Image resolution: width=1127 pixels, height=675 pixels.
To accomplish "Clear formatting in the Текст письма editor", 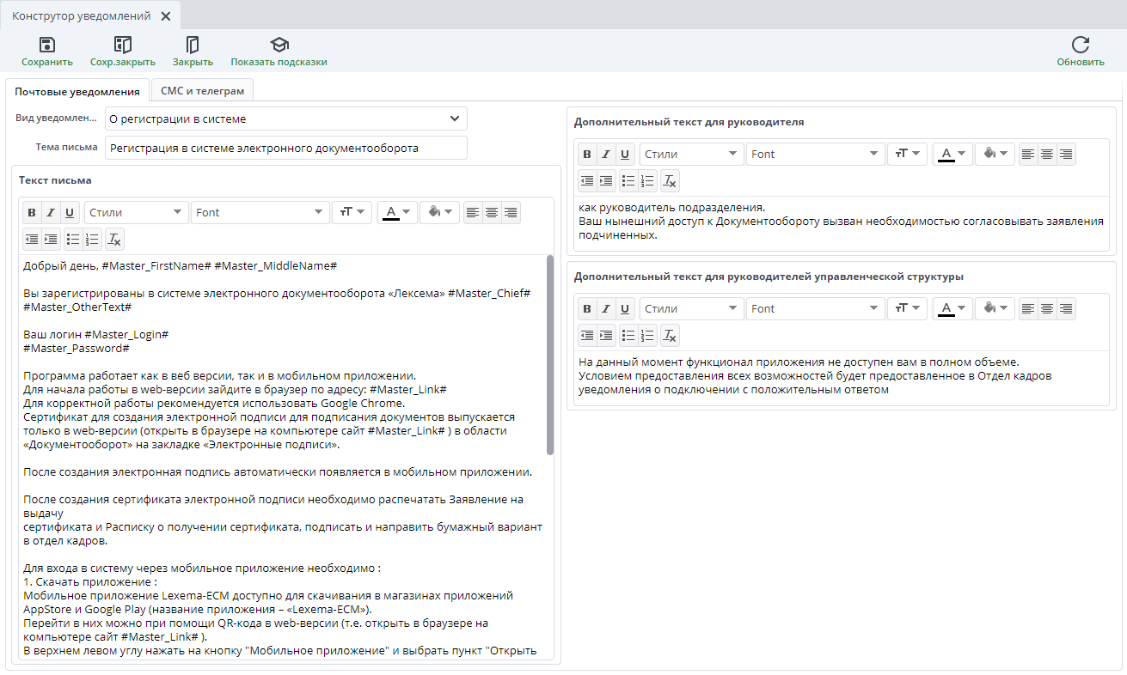I will tap(115, 240).
